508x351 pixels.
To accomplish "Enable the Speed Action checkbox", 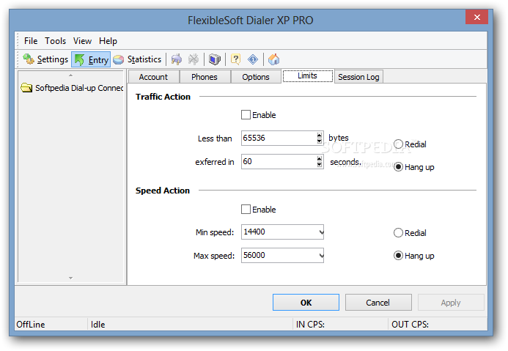I will click(x=246, y=209).
